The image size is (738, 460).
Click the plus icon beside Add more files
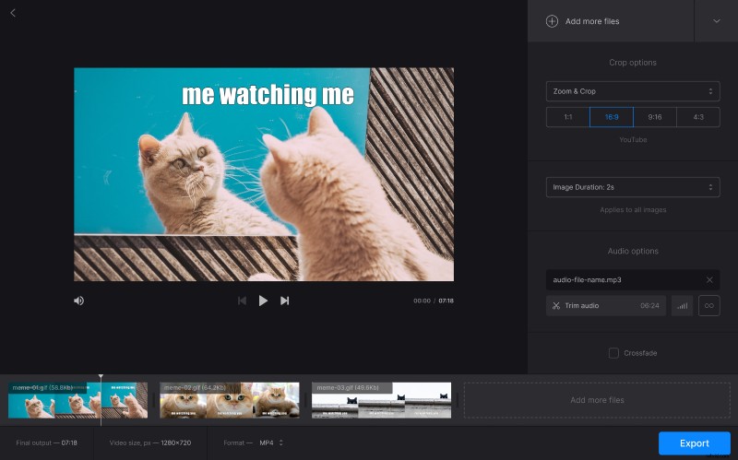tap(552, 21)
